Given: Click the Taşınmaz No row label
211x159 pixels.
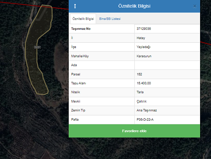Looking at the screenshot, I should tap(81, 29).
